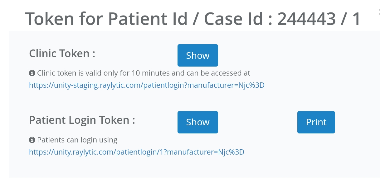Click the patient ID number 244443
Image resolution: width=380 pixels, height=186 pixels.
click(x=306, y=19)
